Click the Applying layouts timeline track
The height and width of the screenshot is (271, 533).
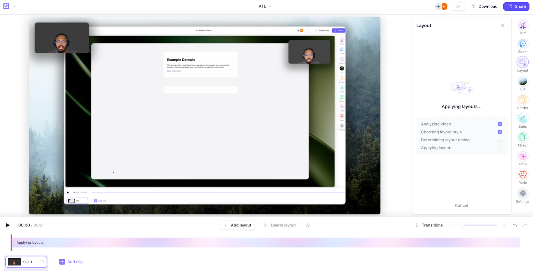point(266,242)
